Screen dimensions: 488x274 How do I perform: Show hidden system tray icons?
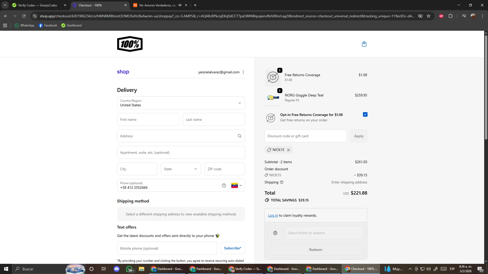point(410,269)
